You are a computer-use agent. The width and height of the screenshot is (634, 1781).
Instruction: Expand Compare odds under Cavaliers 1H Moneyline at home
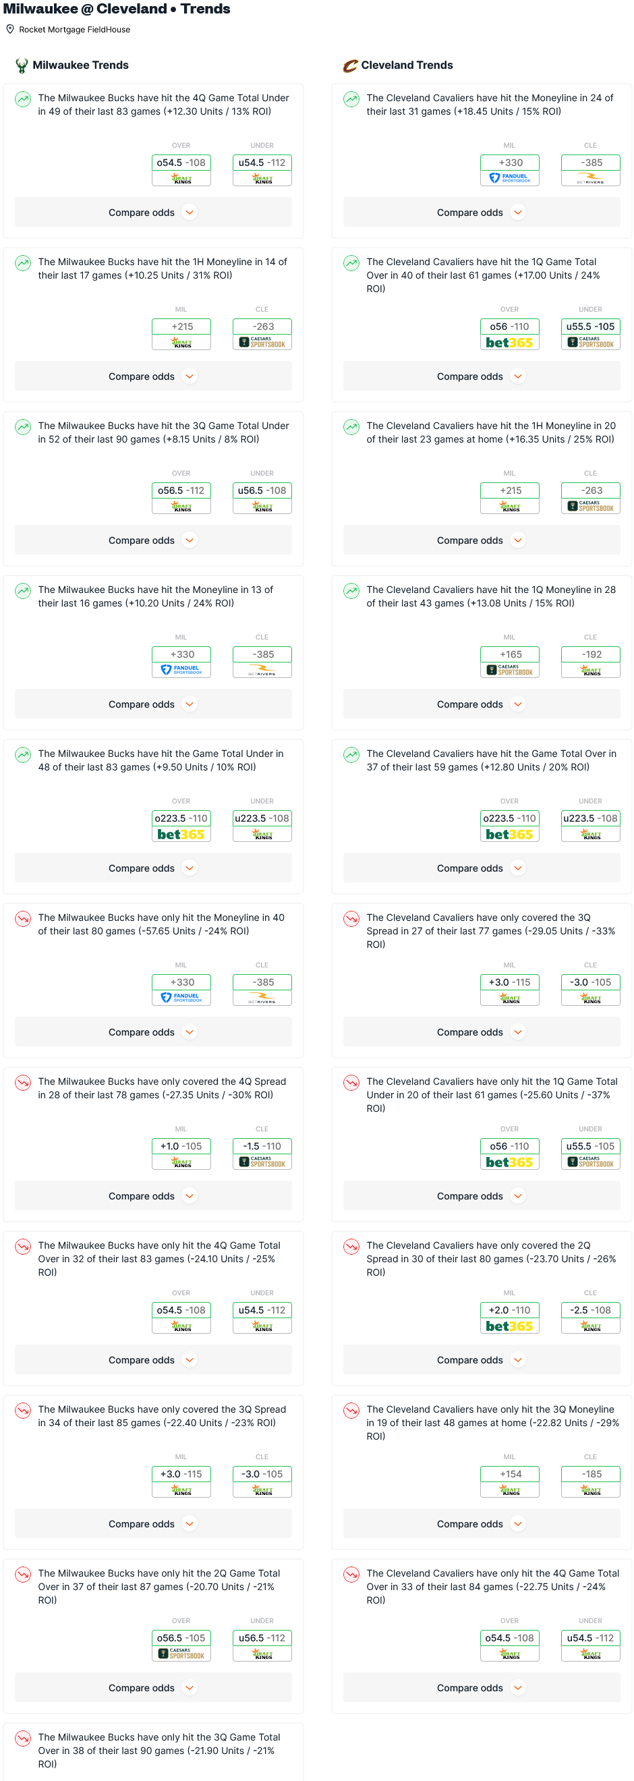tap(482, 540)
